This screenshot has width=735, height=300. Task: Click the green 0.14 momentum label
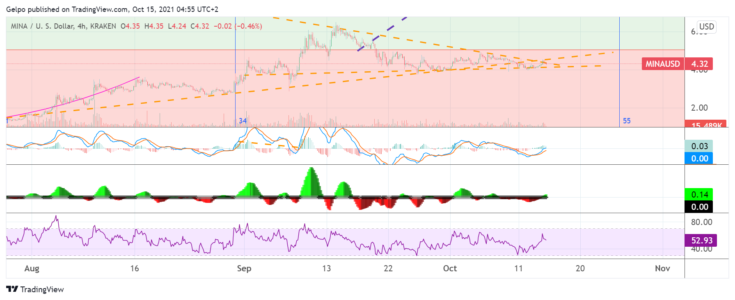click(699, 195)
